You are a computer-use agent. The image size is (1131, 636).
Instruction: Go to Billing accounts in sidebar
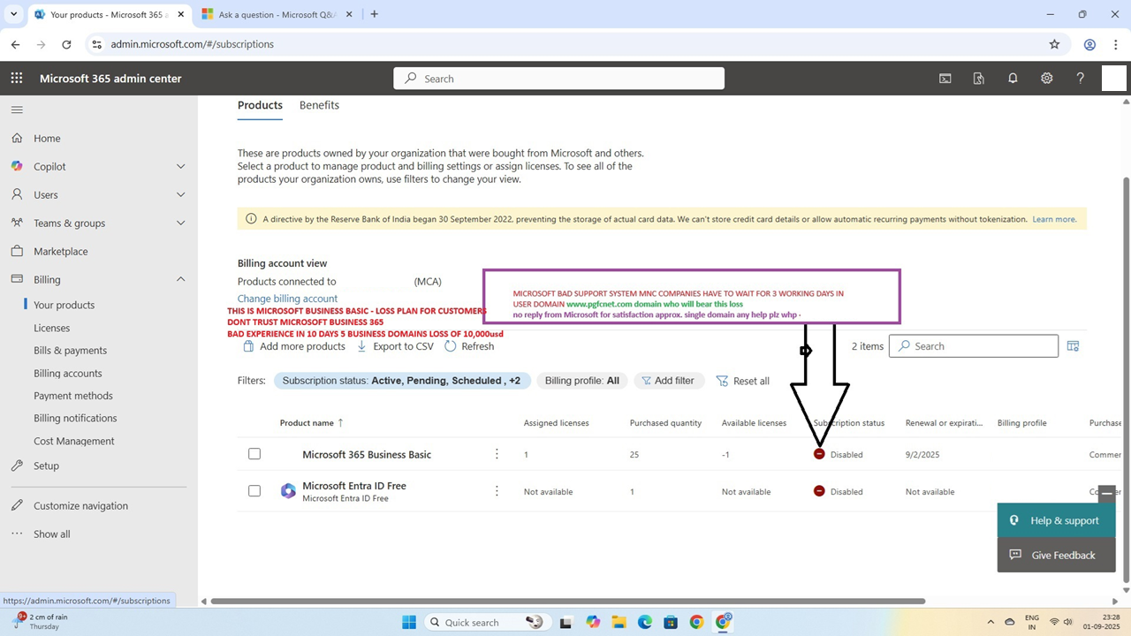[68, 373]
